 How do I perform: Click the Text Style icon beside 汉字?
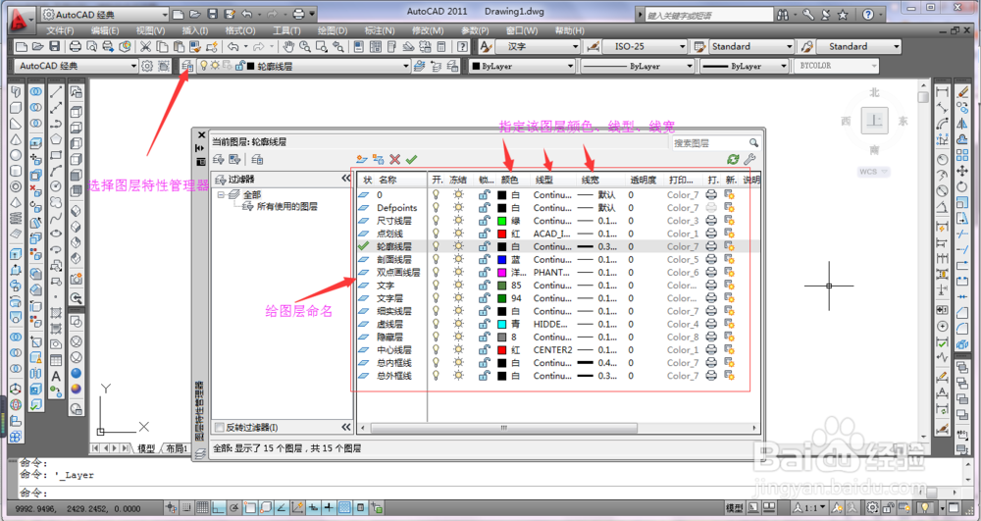(x=486, y=46)
